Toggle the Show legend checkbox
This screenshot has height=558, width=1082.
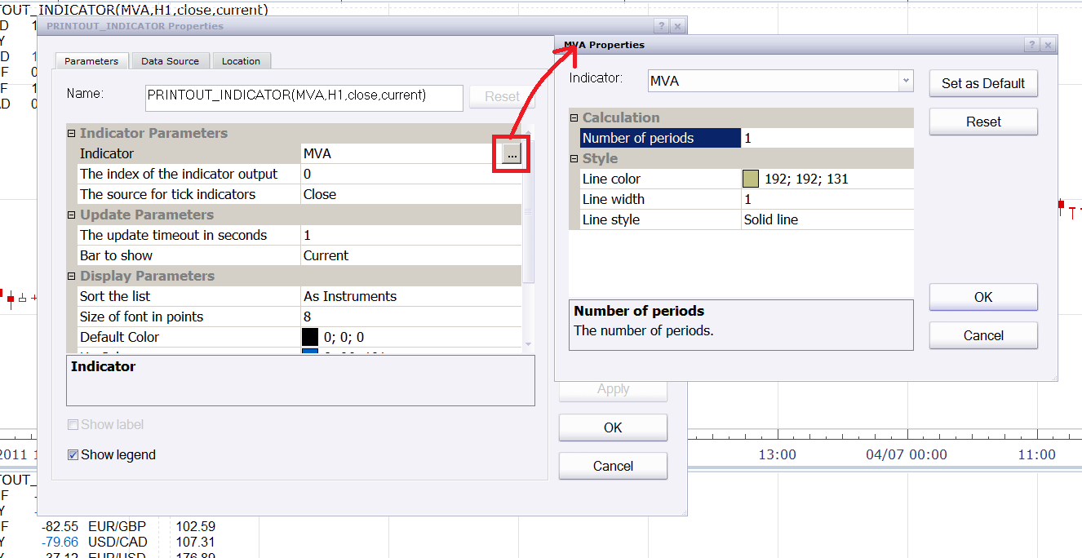point(73,455)
